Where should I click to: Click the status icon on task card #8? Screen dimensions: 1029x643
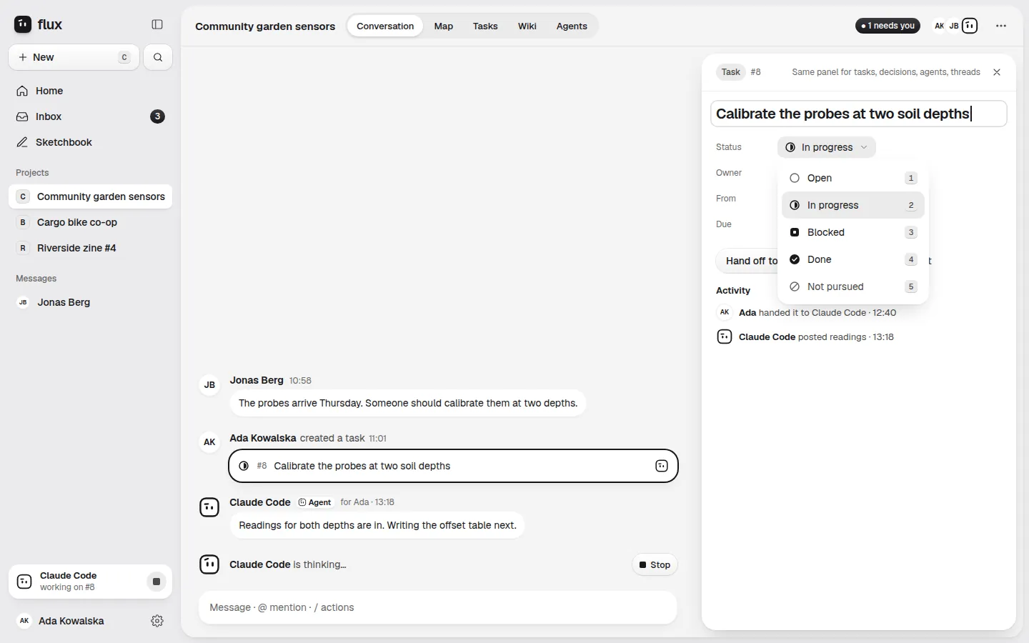pyautogui.click(x=244, y=466)
